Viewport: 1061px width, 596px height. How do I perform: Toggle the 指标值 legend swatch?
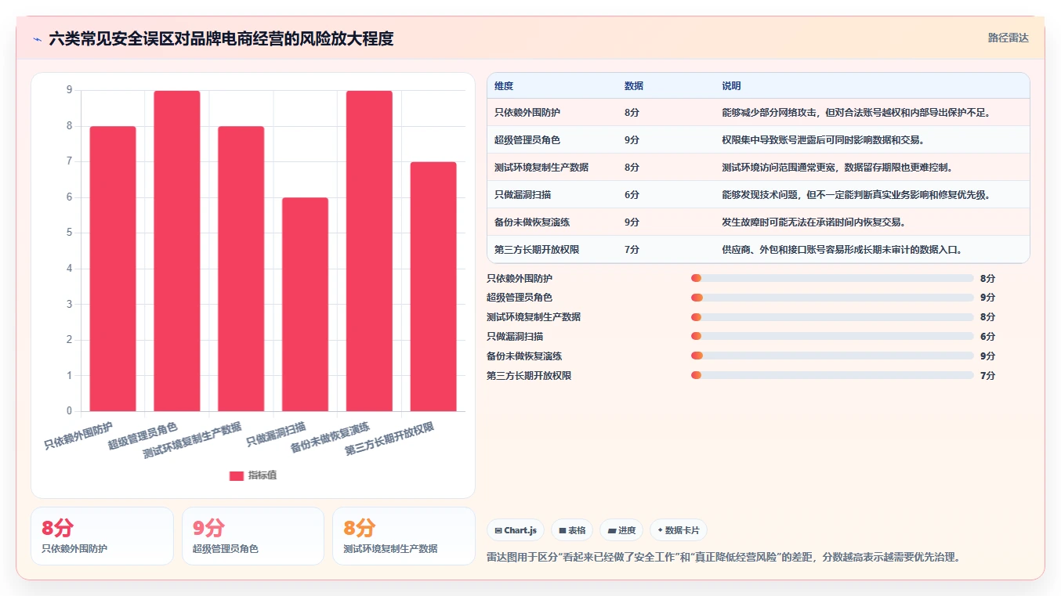pos(237,475)
